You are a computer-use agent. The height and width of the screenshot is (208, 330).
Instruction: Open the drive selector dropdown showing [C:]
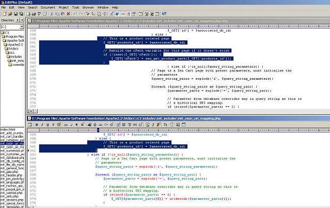coord(22,27)
